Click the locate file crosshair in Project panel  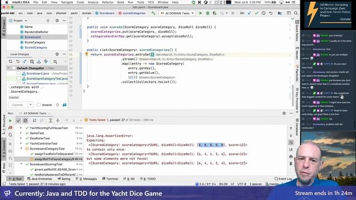[x=48, y=21]
